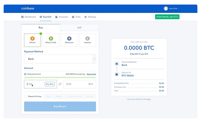
Task: Select the Ethereum coin icon
Action: [69, 38]
